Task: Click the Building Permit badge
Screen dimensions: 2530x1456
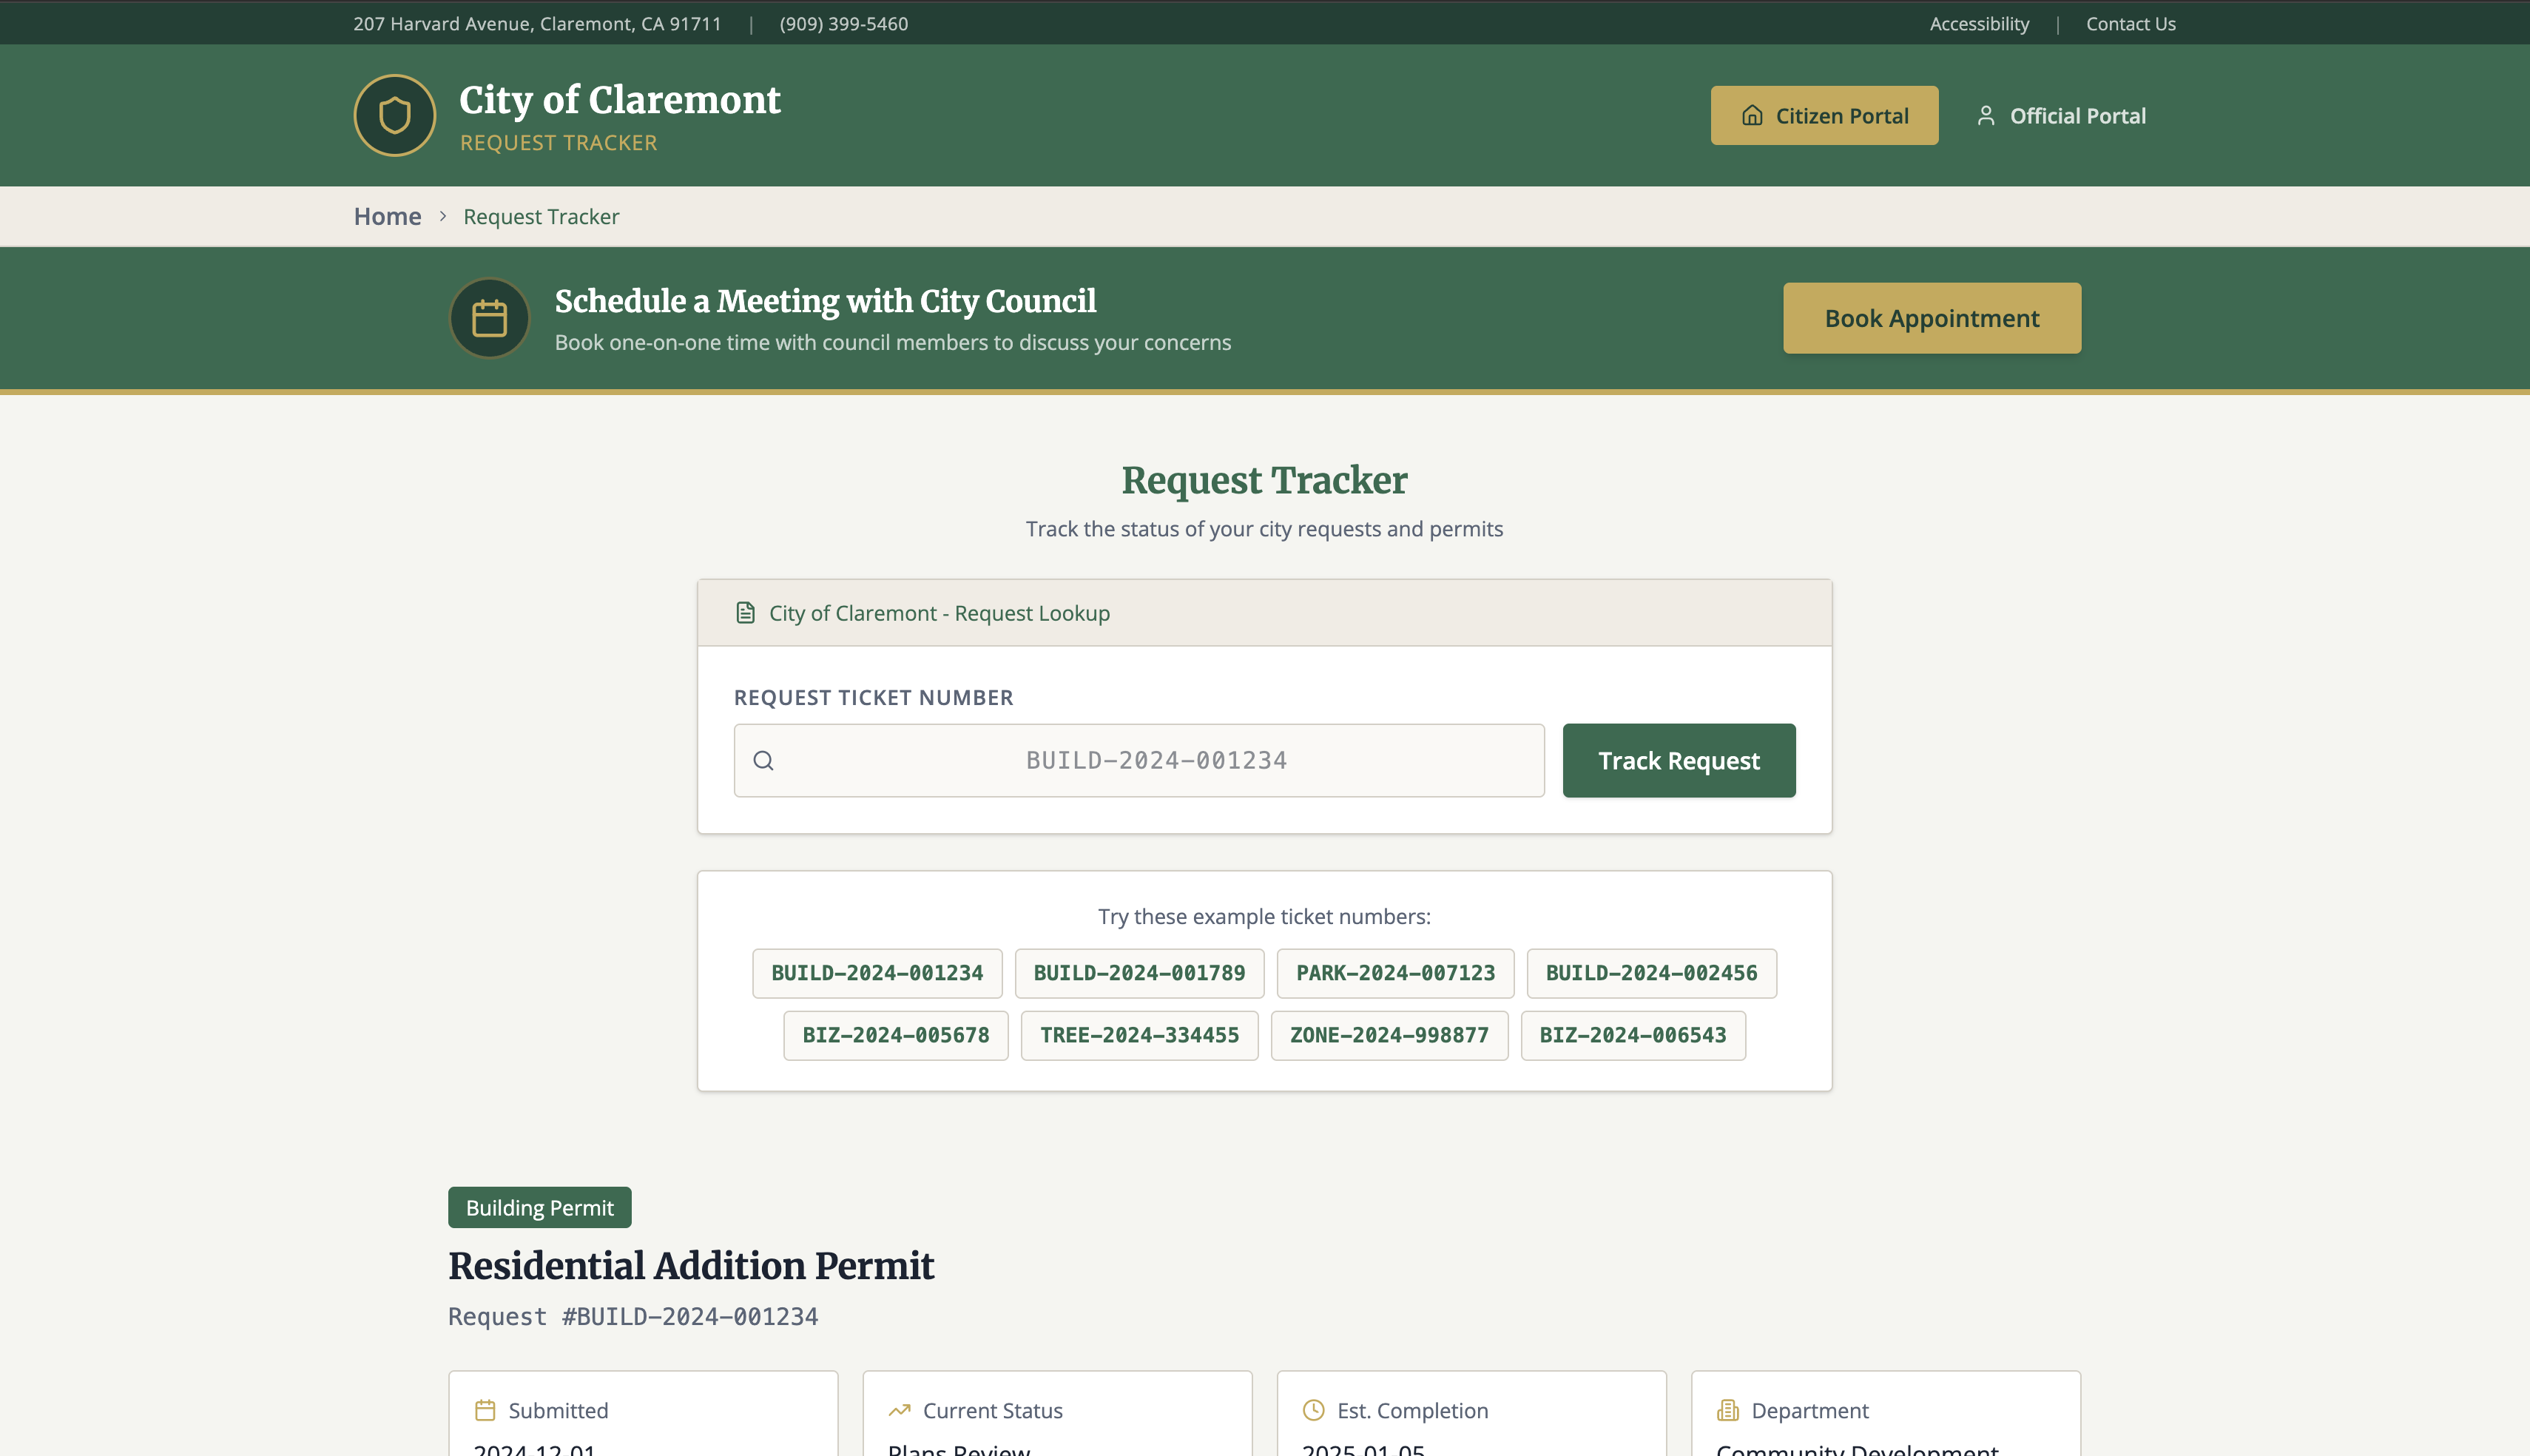Action: (539, 1207)
